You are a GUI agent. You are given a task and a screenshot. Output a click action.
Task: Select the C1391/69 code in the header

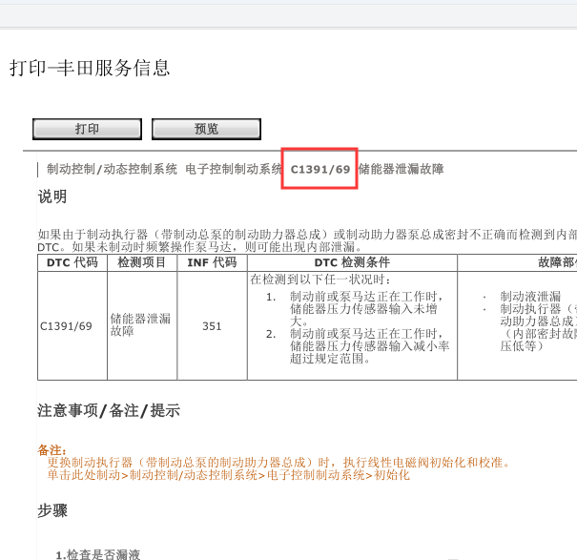[320, 170]
